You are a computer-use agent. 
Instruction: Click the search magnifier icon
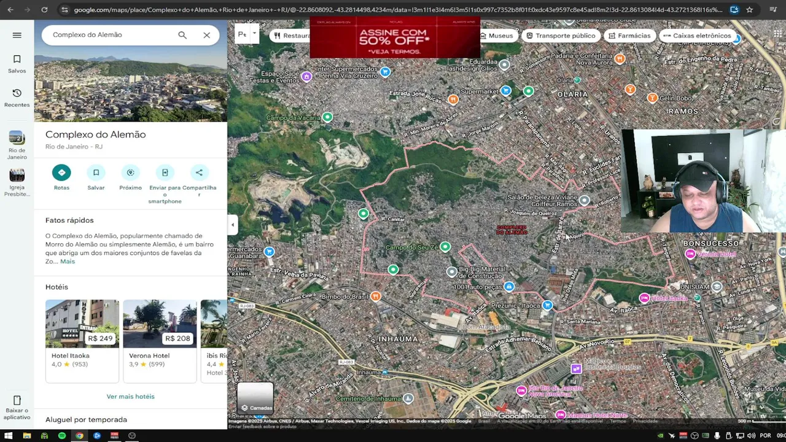(182, 35)
